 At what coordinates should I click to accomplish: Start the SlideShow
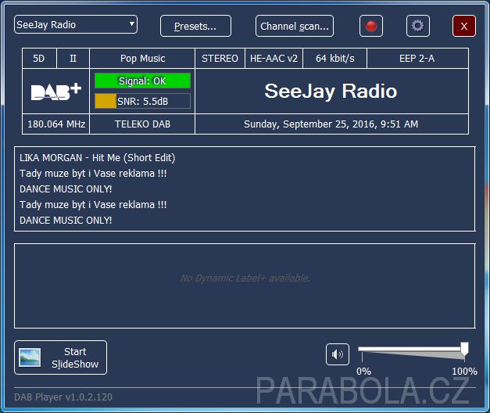[61, 357]
